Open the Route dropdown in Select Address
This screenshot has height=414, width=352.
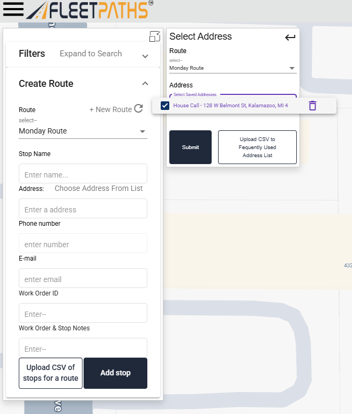233,68
